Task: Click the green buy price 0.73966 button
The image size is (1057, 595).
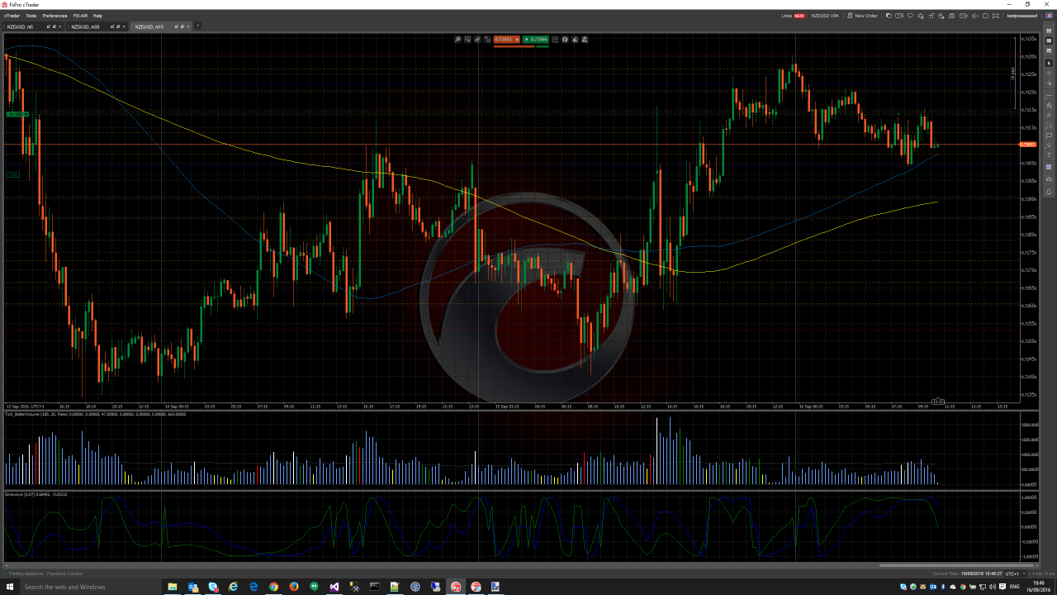Action: point(536,39)
